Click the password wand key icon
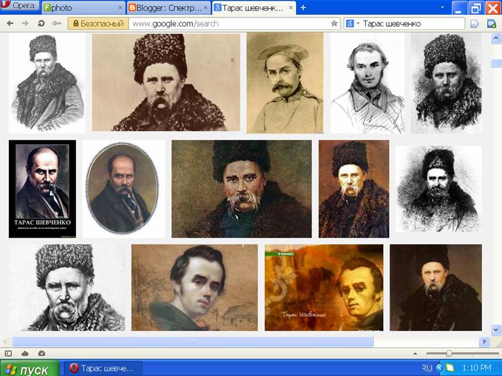Screen dimensions: 502x376 point(57,23)
